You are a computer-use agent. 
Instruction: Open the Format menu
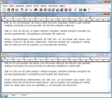tap(36, 6)
